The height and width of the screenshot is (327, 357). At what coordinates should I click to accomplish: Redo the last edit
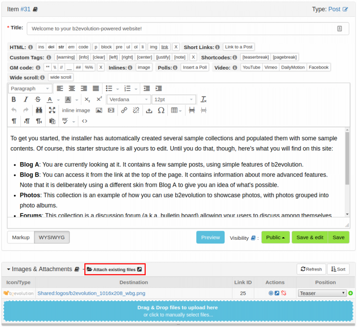(x=26, y=110)
